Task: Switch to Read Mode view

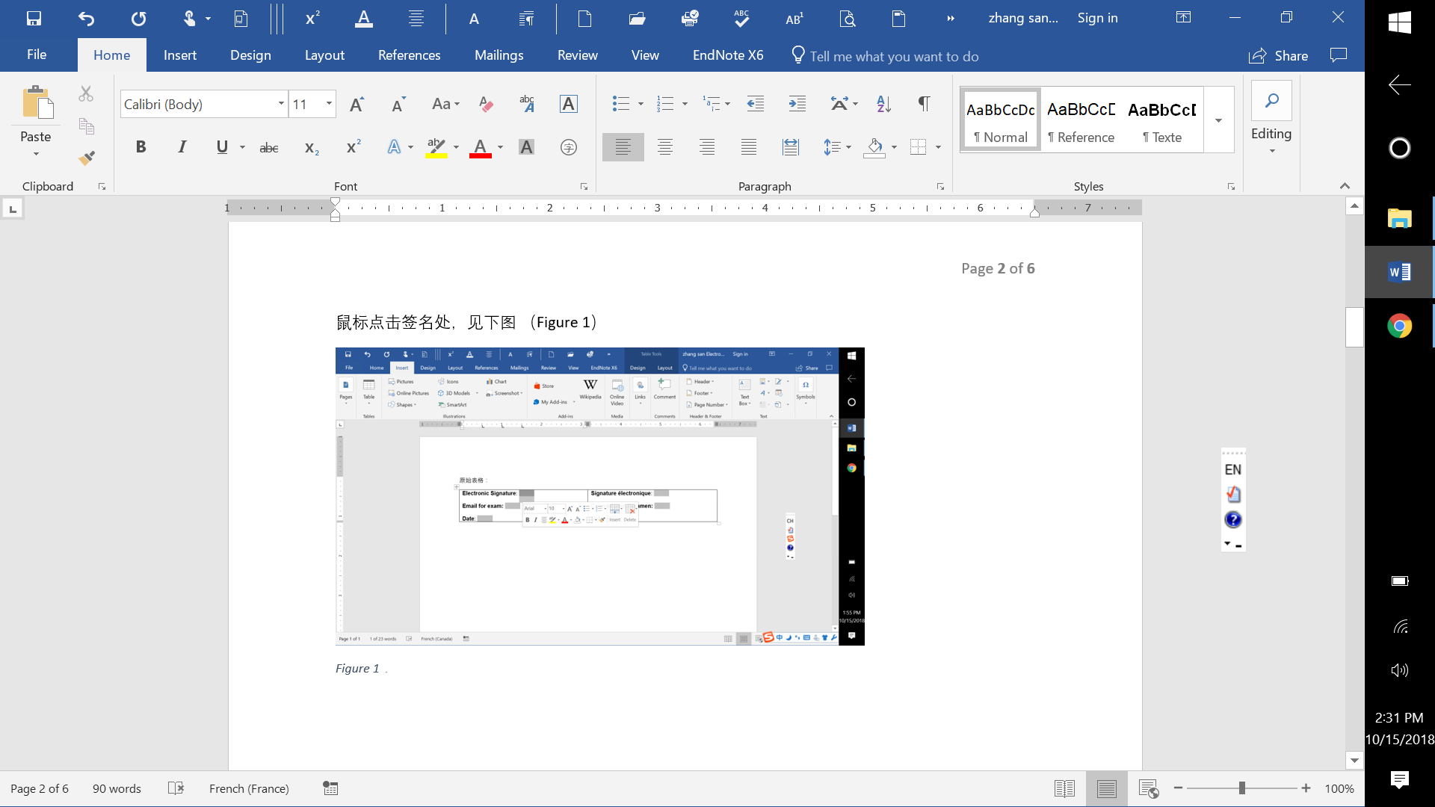Action: (1064, 788)
